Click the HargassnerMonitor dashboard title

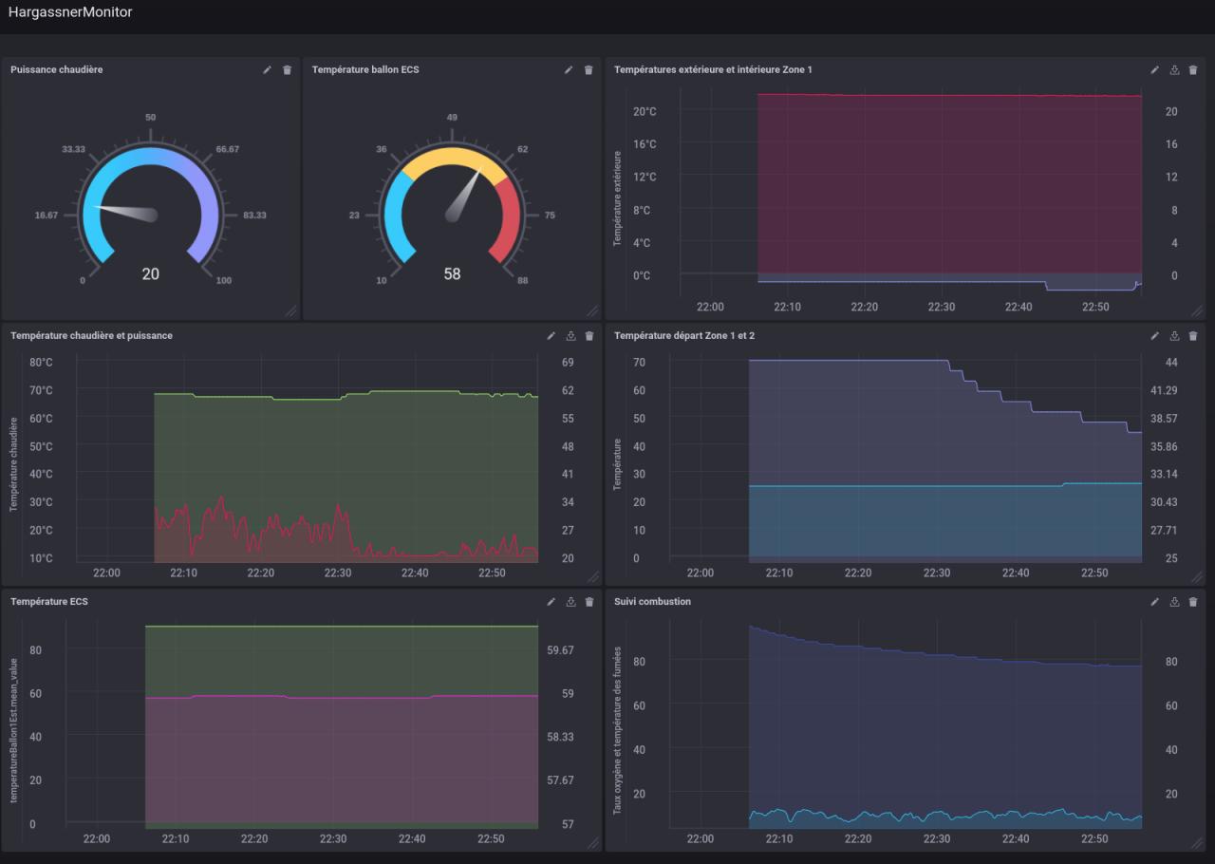click(70, 12)
